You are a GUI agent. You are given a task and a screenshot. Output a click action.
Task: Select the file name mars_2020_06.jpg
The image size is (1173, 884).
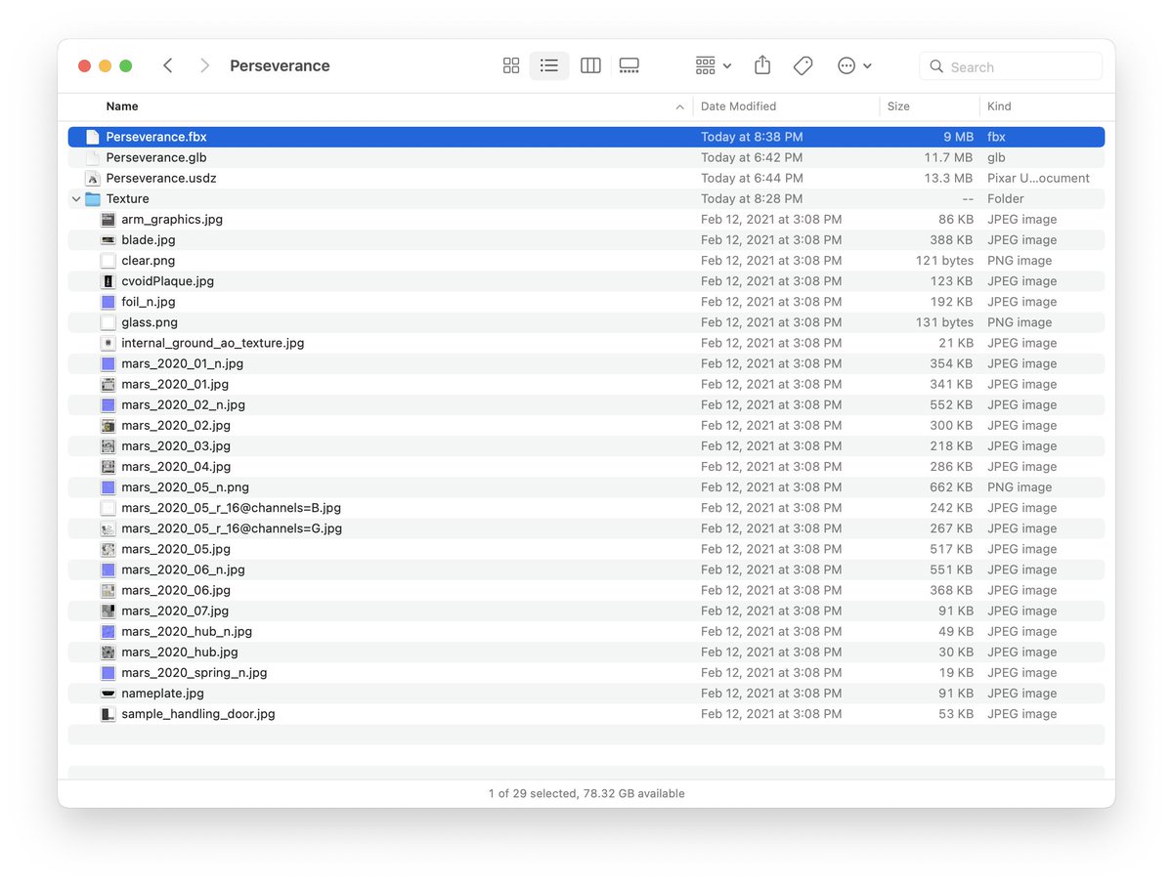[176, 590]
